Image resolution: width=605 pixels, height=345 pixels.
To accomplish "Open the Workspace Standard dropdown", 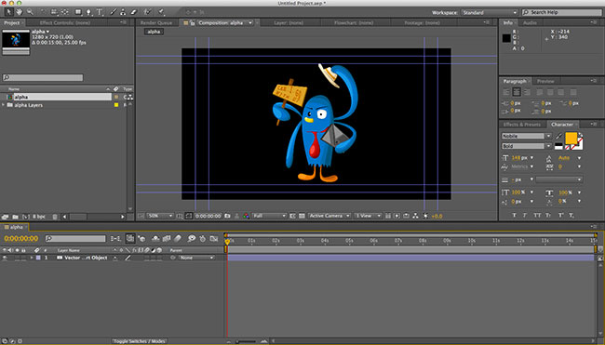I will pyautogui.click(x=490, y=13).
